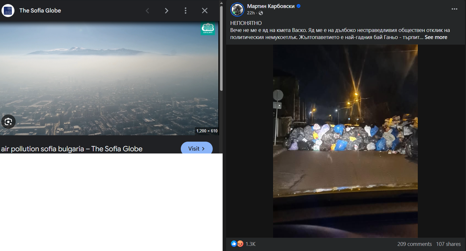Go to previous image with left chevron
Viewport: 466px width, 251px height.
click(x=147, y=11)
